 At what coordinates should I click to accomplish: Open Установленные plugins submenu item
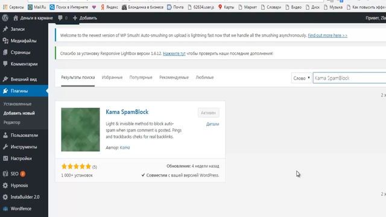pyautogui.click(x=17, y=104)
